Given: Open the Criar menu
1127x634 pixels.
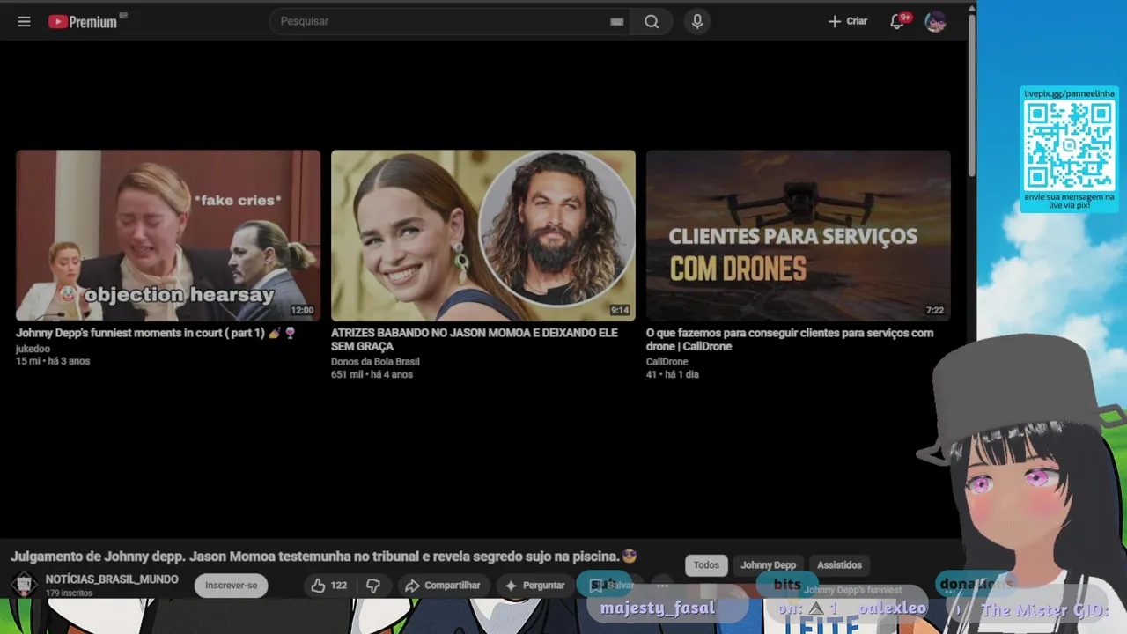Looking at the screenshot, I should coord(848,21).
